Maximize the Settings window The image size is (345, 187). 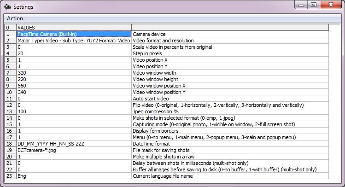[x=314, y=5]
